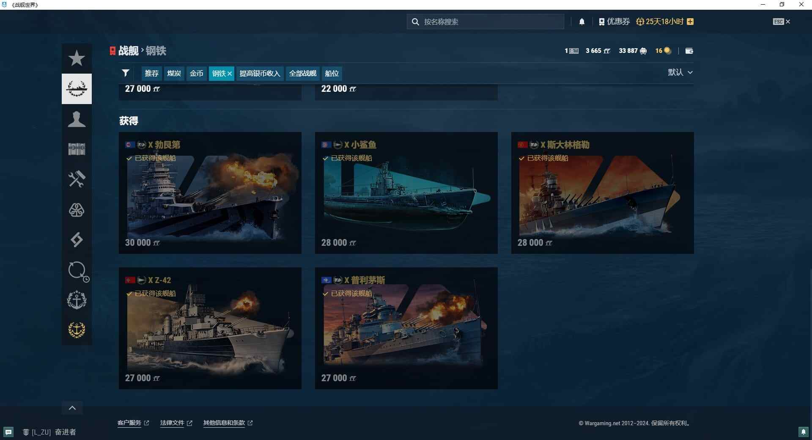Screen dimensions: 812x440
Task: Open the featured items star section
Action: pos(77,58)
